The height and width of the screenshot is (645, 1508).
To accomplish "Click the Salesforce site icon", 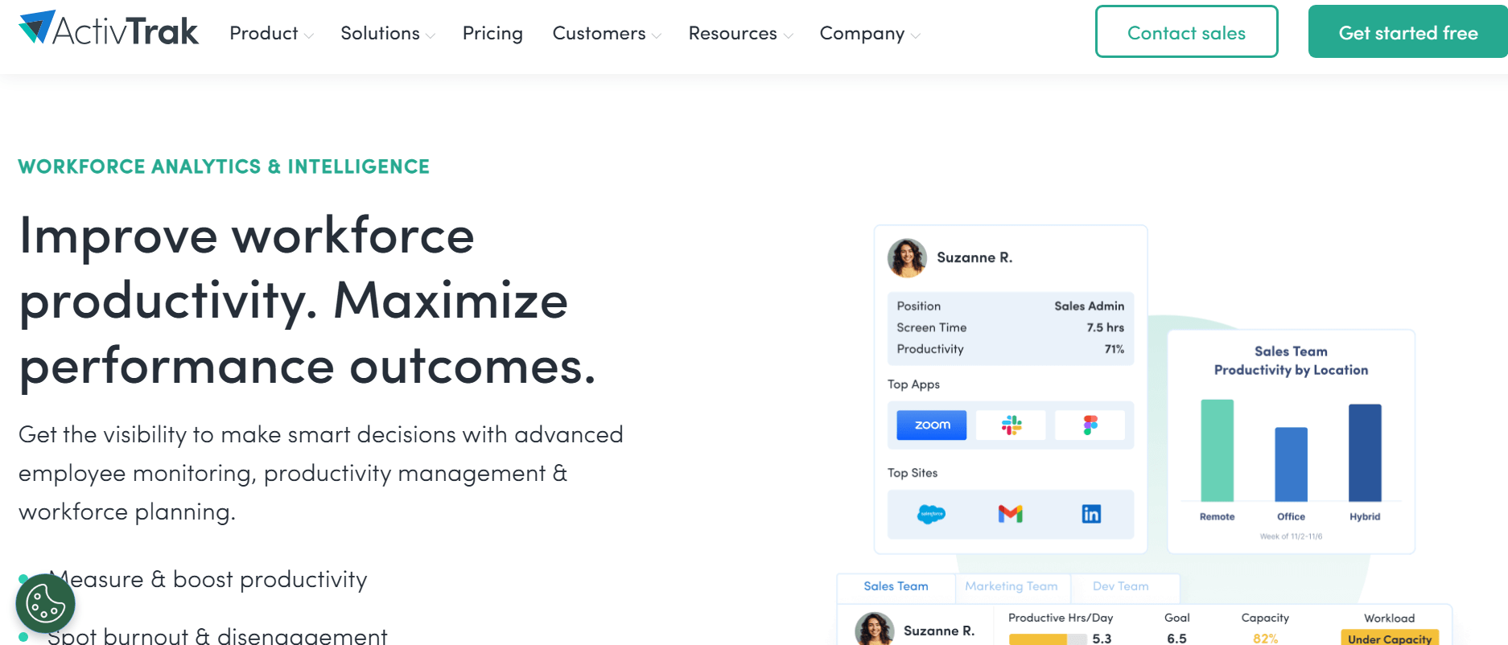I will click(x=931, y=514).
